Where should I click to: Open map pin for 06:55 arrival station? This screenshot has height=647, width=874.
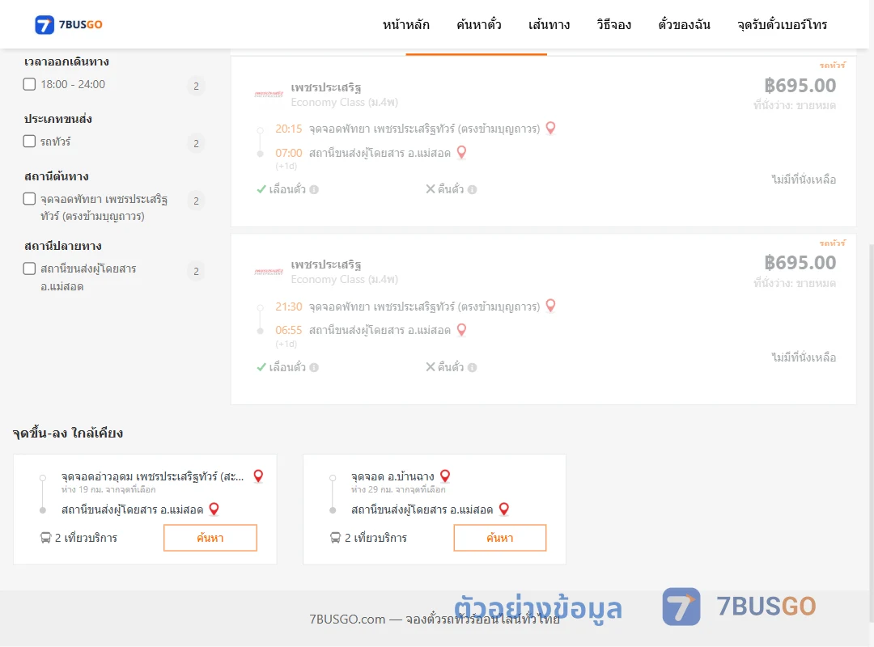(x=461, y=330)
